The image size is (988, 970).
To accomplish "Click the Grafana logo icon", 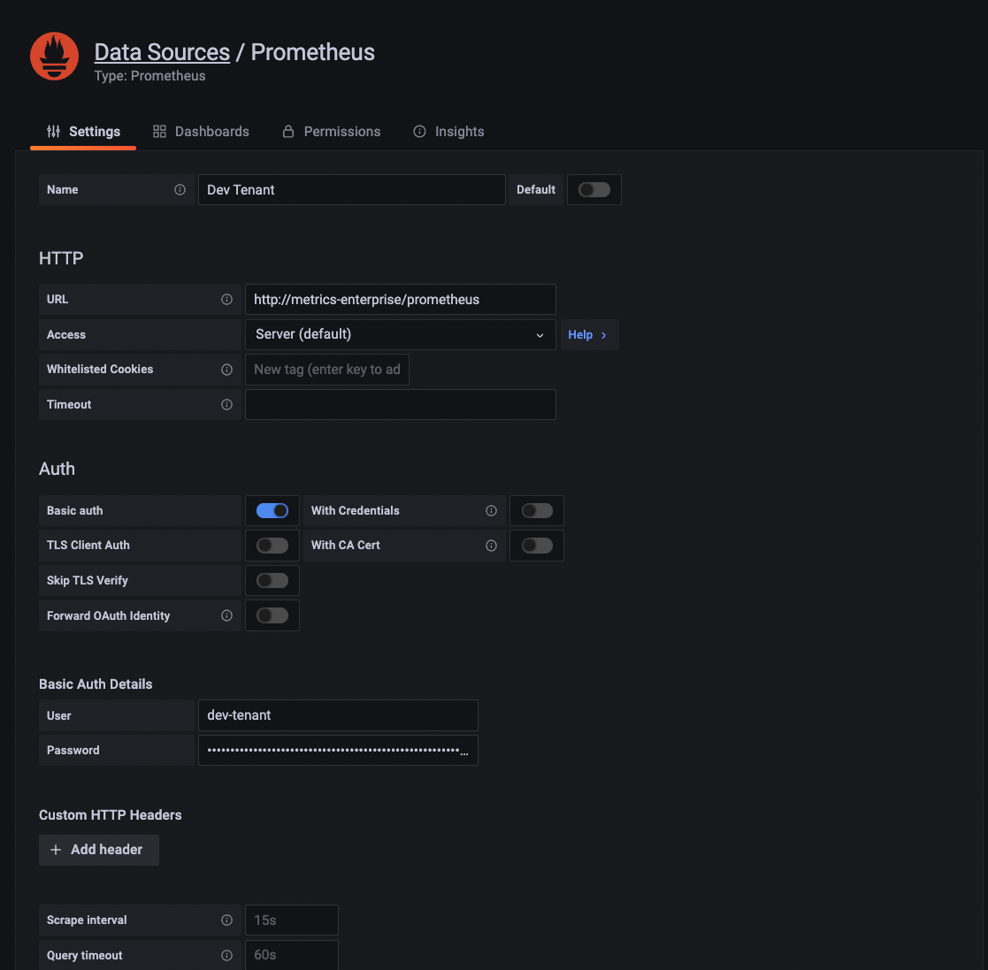I will (x=54, y=56).
